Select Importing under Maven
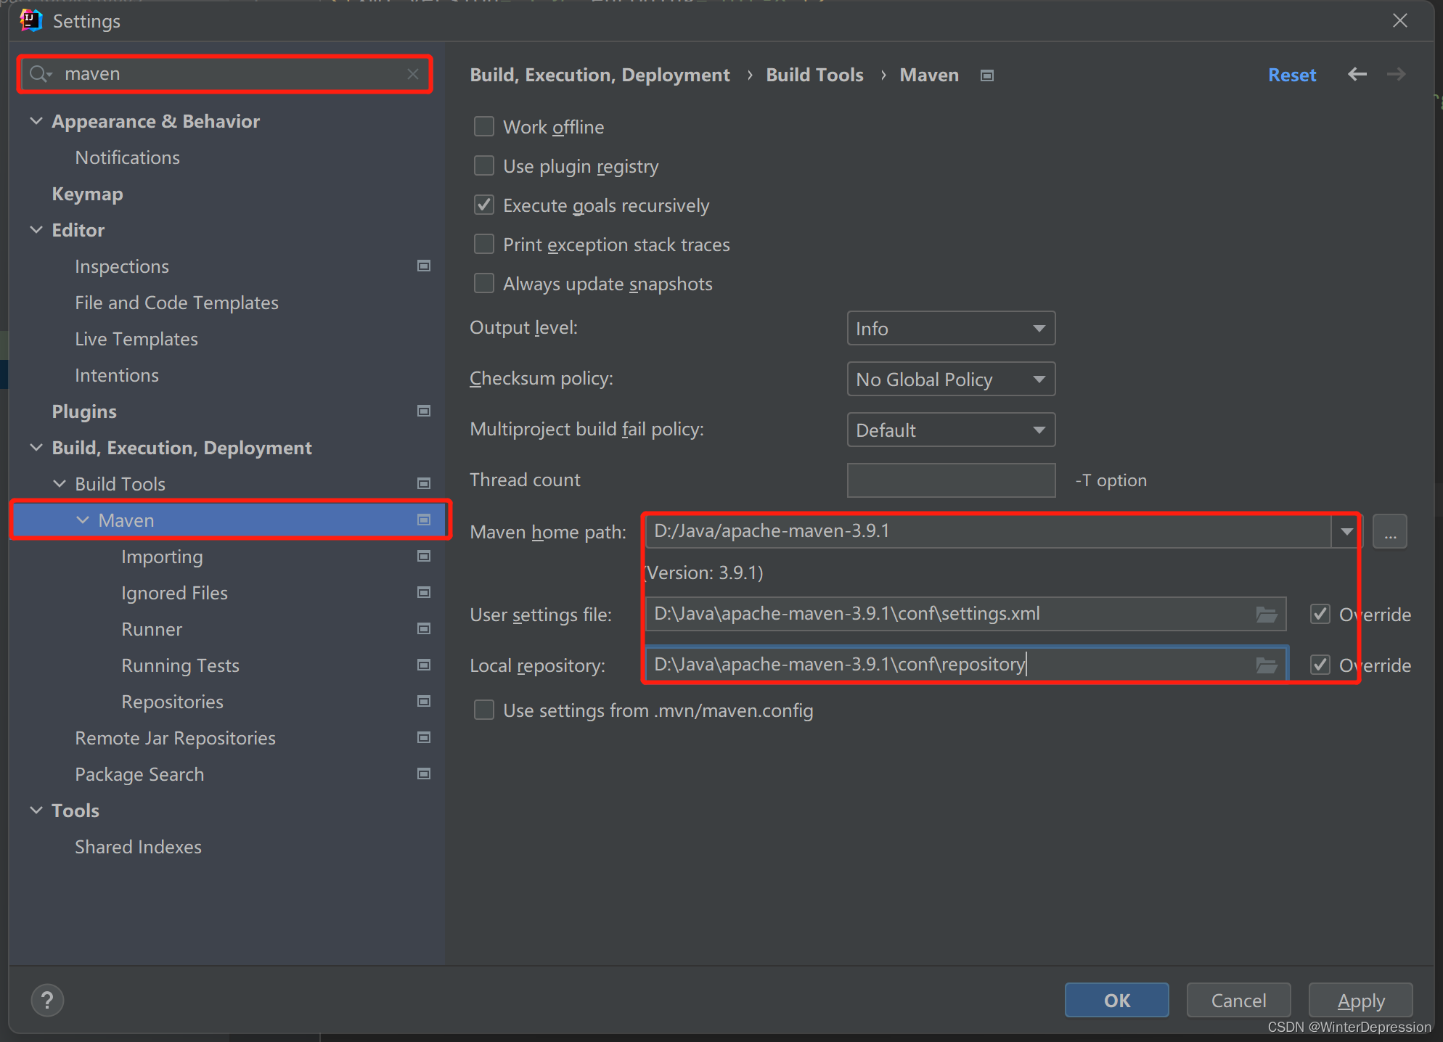 tap(163, 557)
